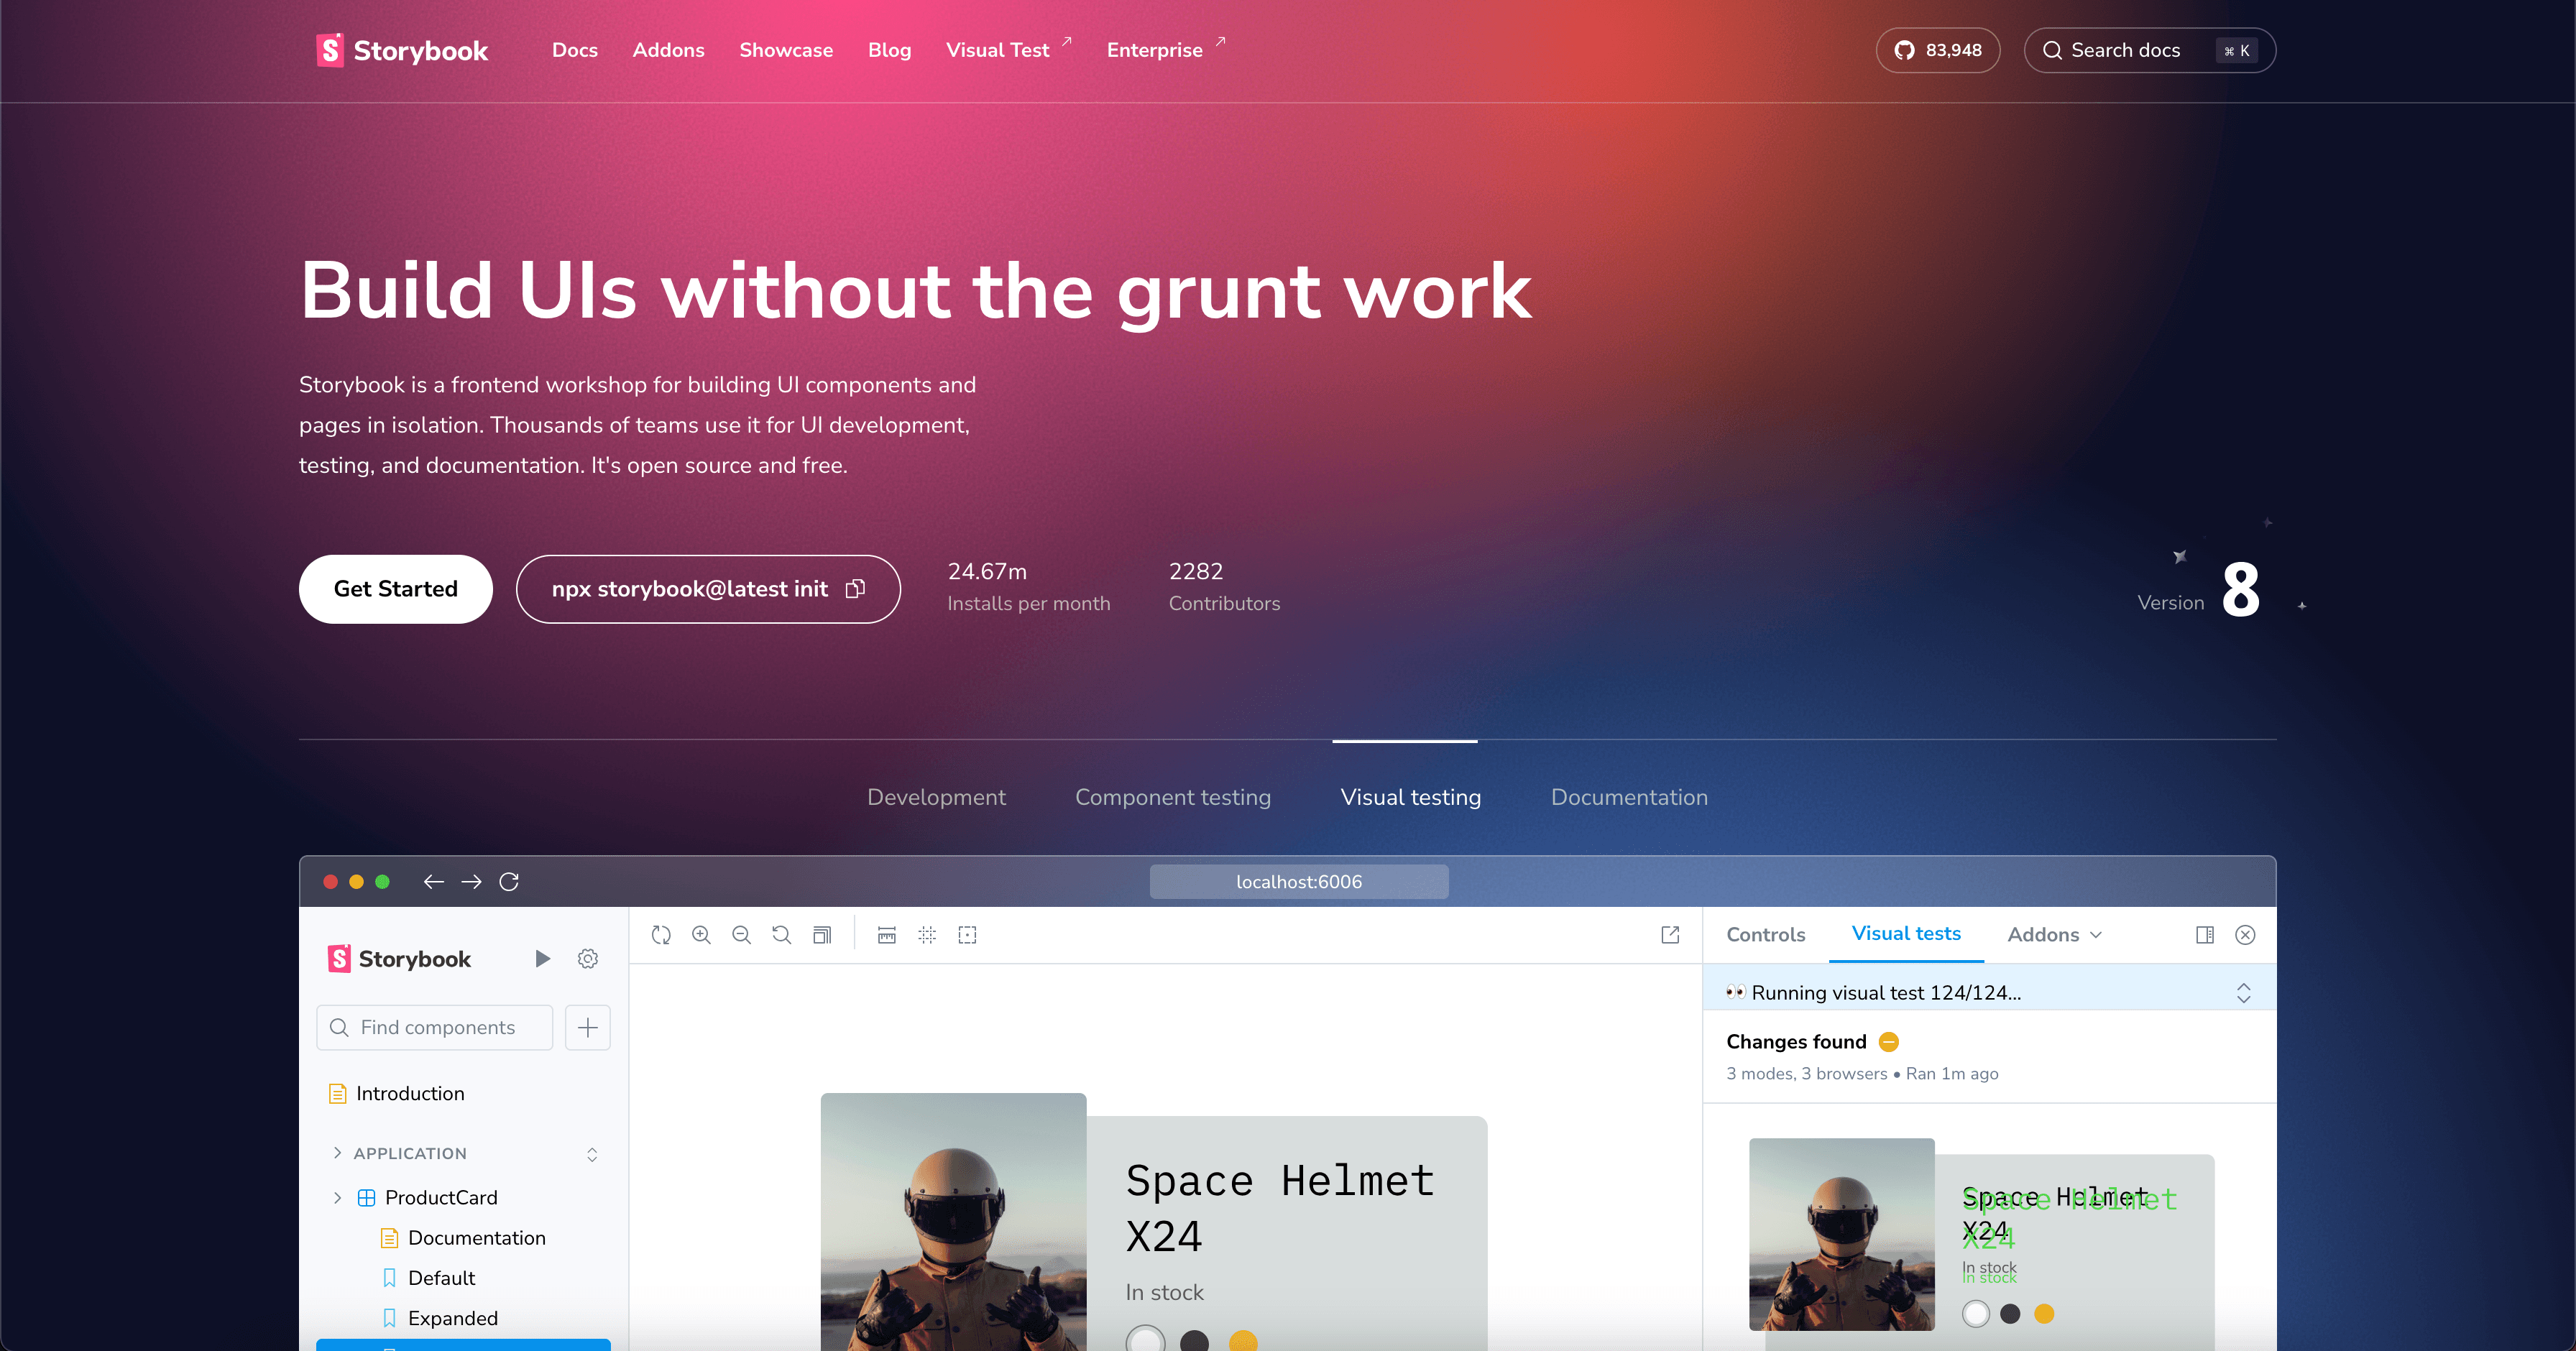The width and height of the screenshot is (2576, 1351).
Task: Select the Visual tests panel tab
Action: point(1906,934)
